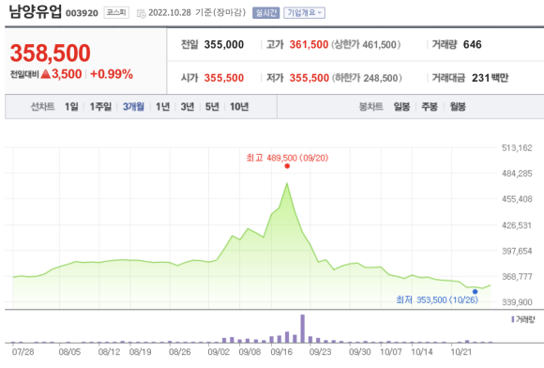This screenshot has height=368, width=544.
Task: Switch to 일봉 candlestick chart
Action: point(401,107)
